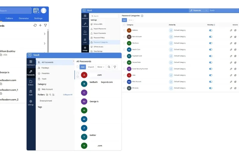Open the filter icon in the left popup
Screen dimensions: 239x159
[x=45, y=25]
